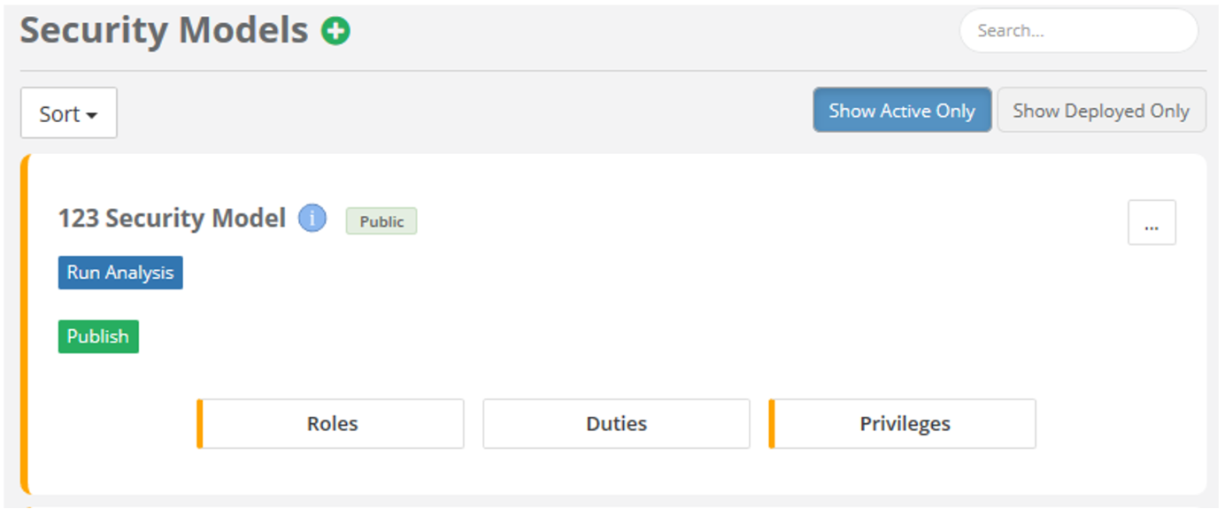Click the caret arrow on Sort

(92, 116)
